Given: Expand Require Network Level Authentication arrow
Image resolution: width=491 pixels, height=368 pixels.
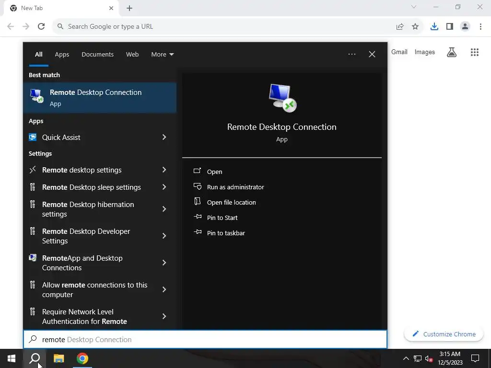Looking at the screenshot, I should 164,316.
